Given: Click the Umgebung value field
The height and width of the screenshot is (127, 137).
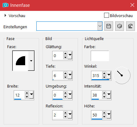Looking at the screenshot, I should click(58, 95).
